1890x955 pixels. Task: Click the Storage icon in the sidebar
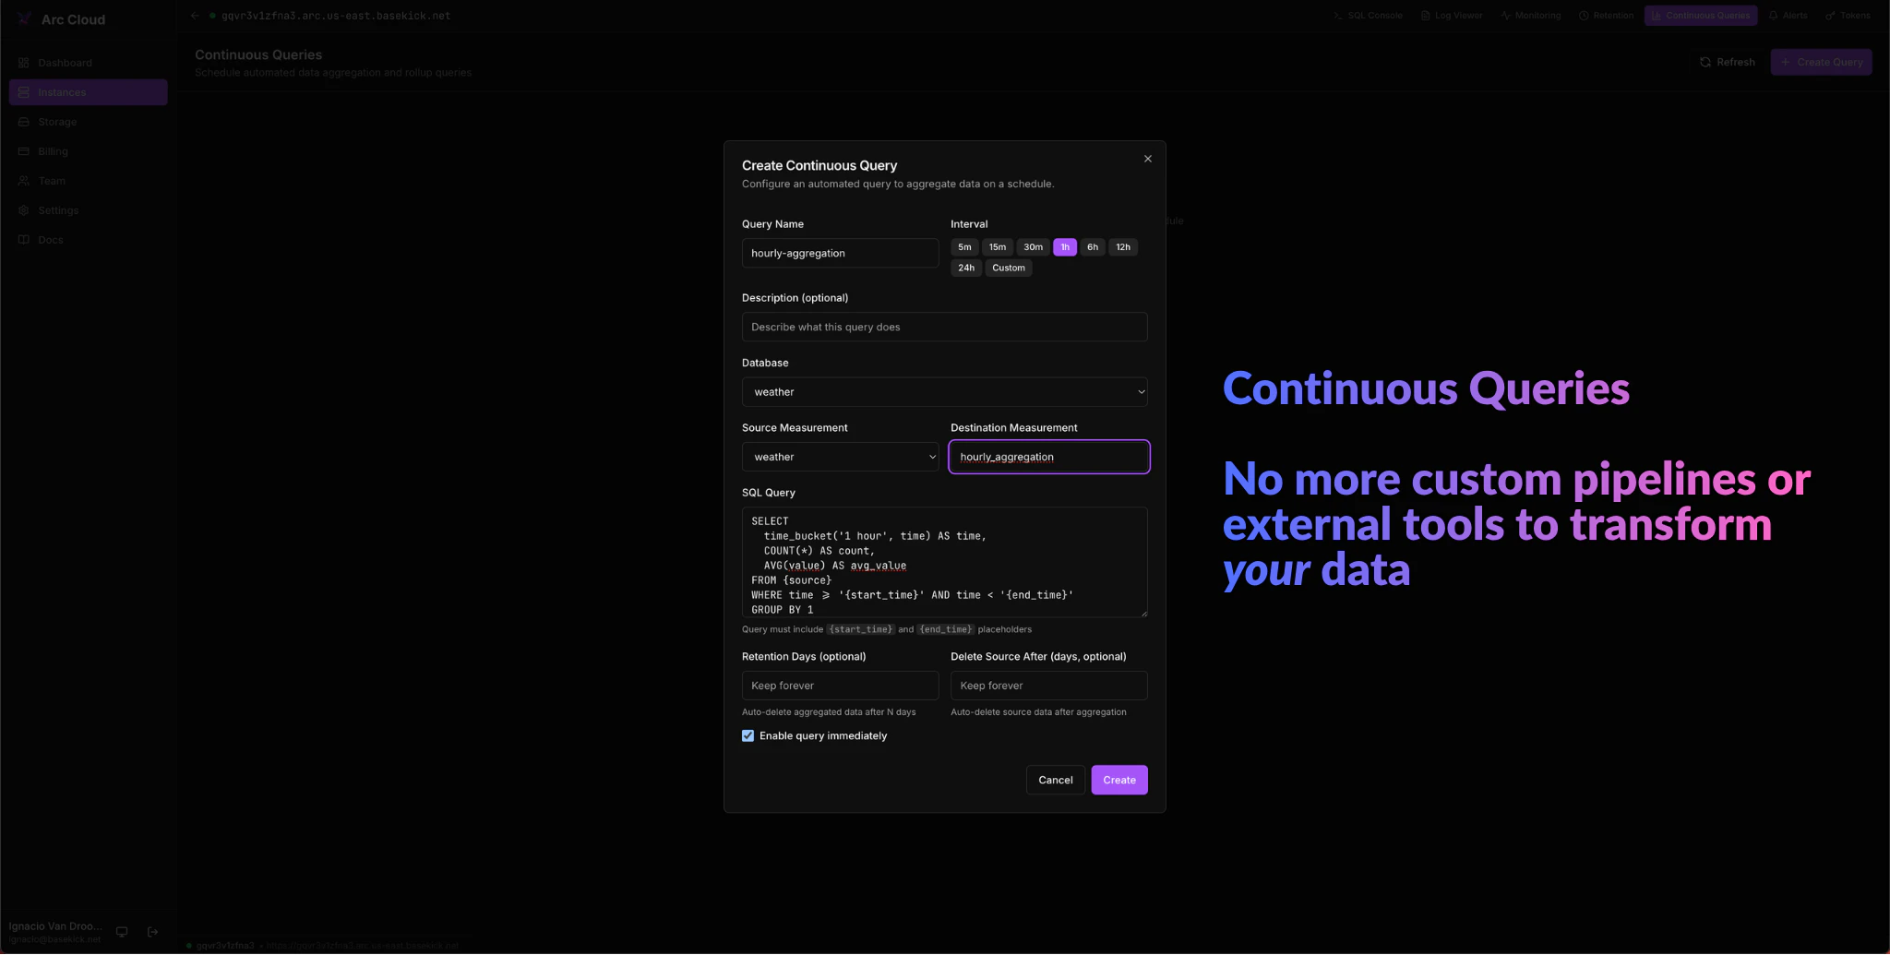pyautogui.click(x=24, y=122)
